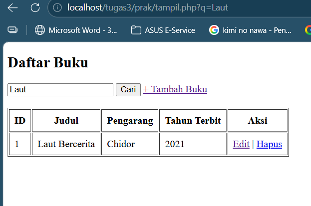This screenshot has height=206, width=311.
Task: Open the Microsoft Word bookmark
Action: pos(76,30)
